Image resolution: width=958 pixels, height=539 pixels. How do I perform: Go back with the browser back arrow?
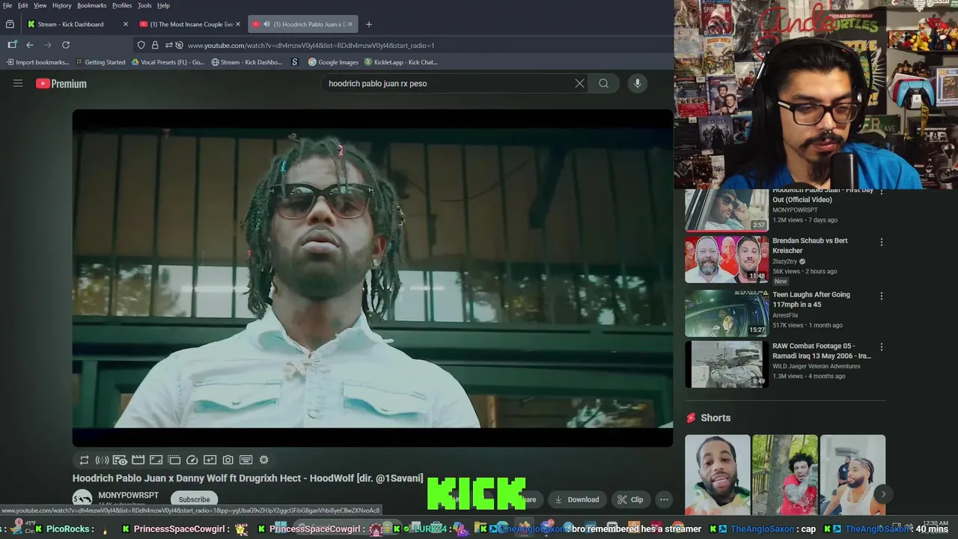pos(30,45)
